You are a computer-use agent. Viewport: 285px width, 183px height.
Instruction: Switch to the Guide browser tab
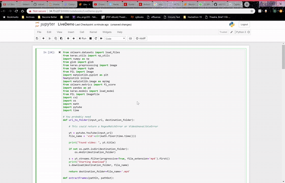[x=130, y=4]
